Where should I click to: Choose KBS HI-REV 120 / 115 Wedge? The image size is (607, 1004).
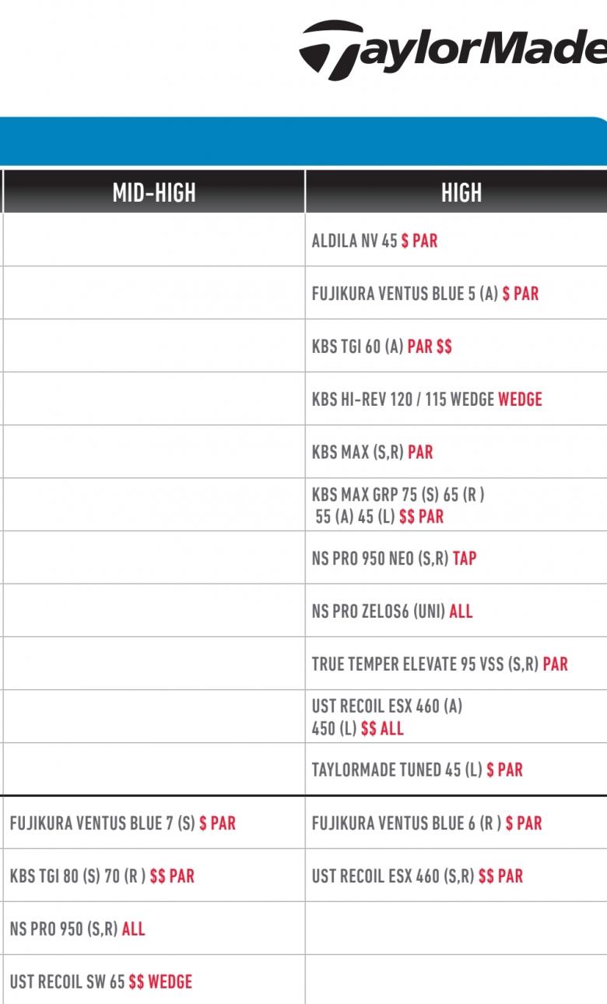[426, 400]
